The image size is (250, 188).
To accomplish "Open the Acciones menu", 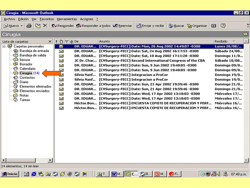I will tap(86, 19).
